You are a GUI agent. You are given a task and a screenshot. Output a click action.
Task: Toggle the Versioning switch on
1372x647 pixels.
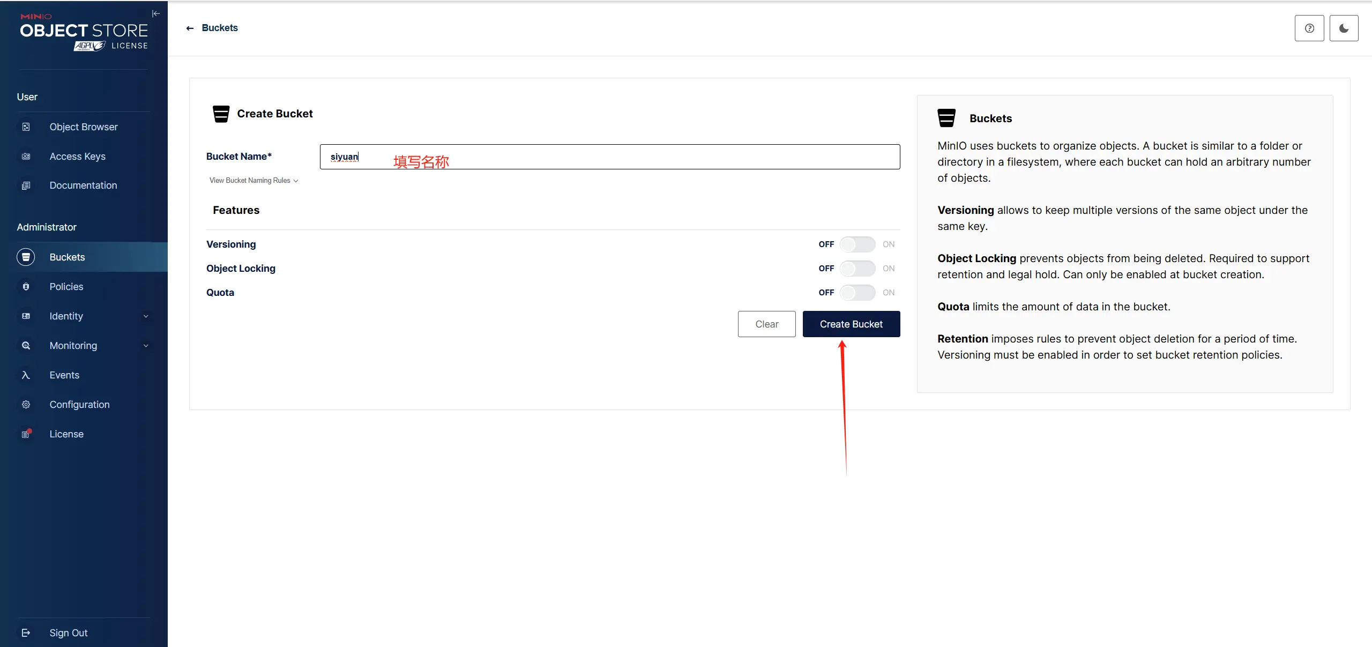tap(857, 244)
